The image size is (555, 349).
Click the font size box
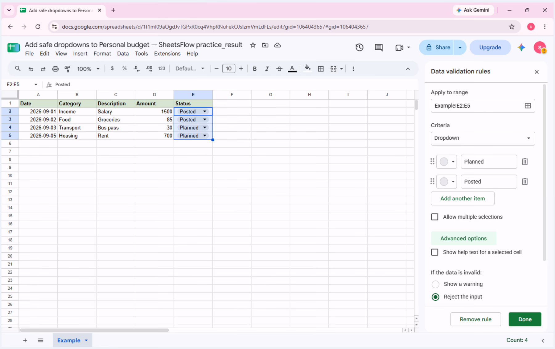pos(228,69)
